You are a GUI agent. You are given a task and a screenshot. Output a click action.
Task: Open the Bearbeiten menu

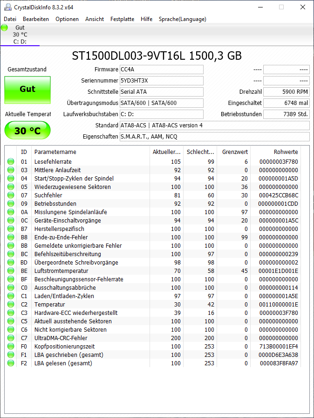tap(36, 19)
